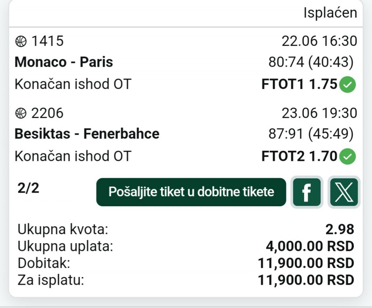372x308 pixels.
Task: Click the 80:74 (40:43) score
Action: coord(311,62)
